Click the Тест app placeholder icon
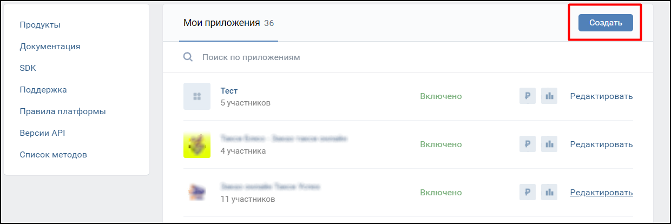This screenshot has height=224, width=671. coord(197,96)
